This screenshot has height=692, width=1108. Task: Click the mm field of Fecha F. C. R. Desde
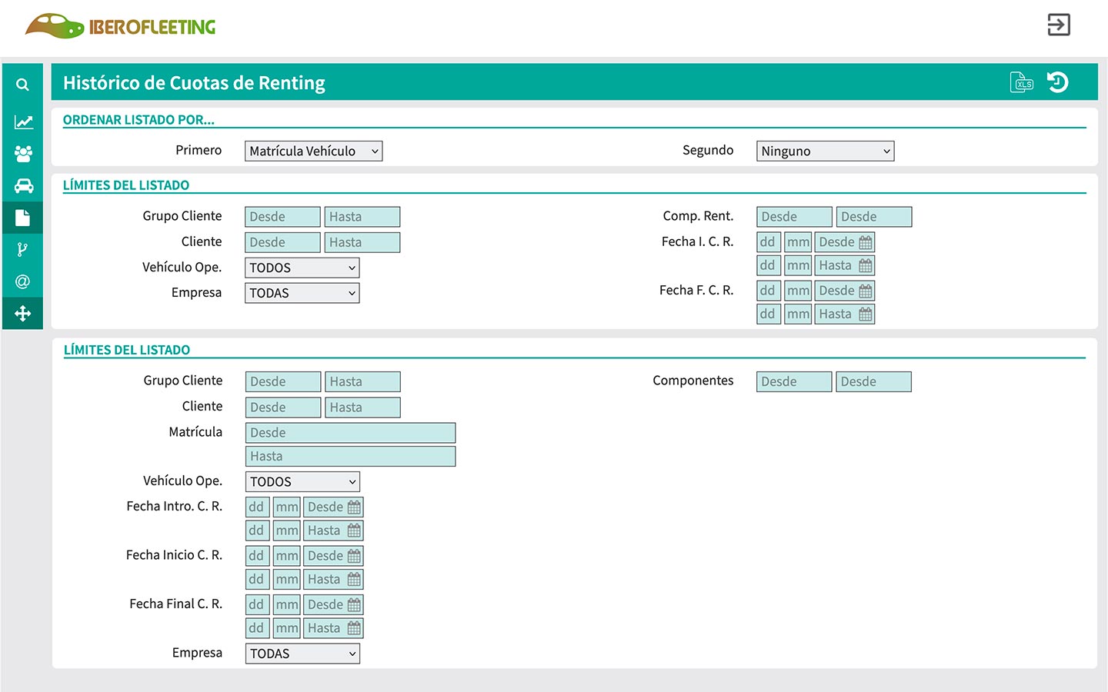click(798, 291)
